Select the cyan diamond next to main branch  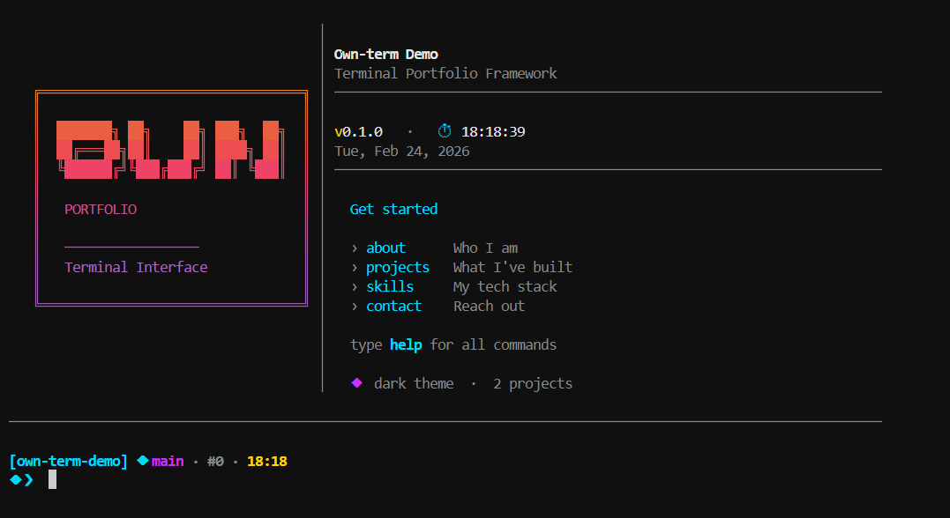coord(140,460)
